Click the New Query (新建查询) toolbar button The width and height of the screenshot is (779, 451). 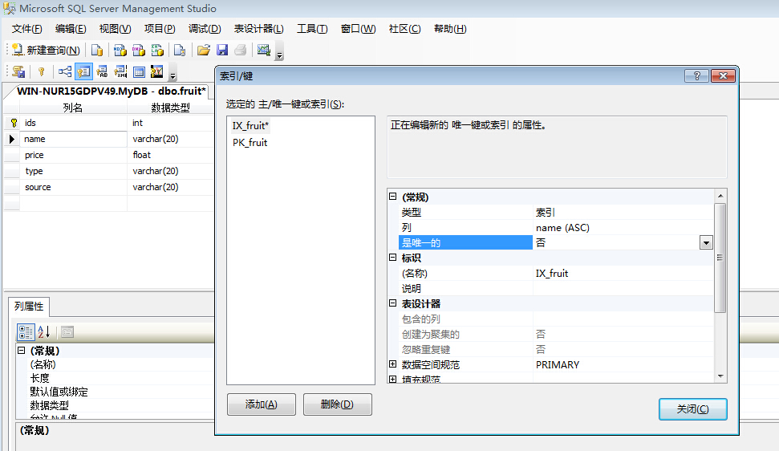46,50
